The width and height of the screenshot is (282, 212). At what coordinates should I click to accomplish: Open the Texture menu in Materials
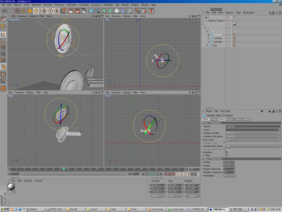tap(38, 181)
